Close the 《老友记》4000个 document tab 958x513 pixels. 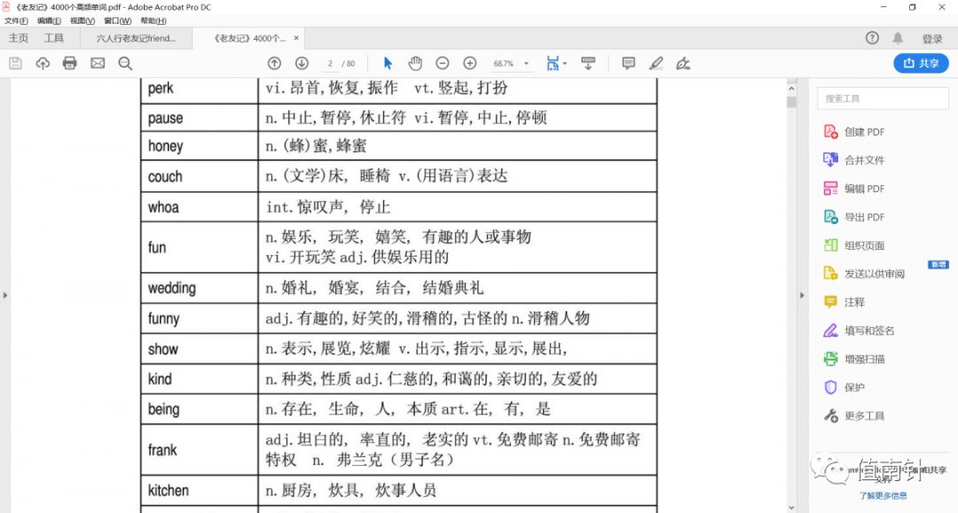click(296, 38)
